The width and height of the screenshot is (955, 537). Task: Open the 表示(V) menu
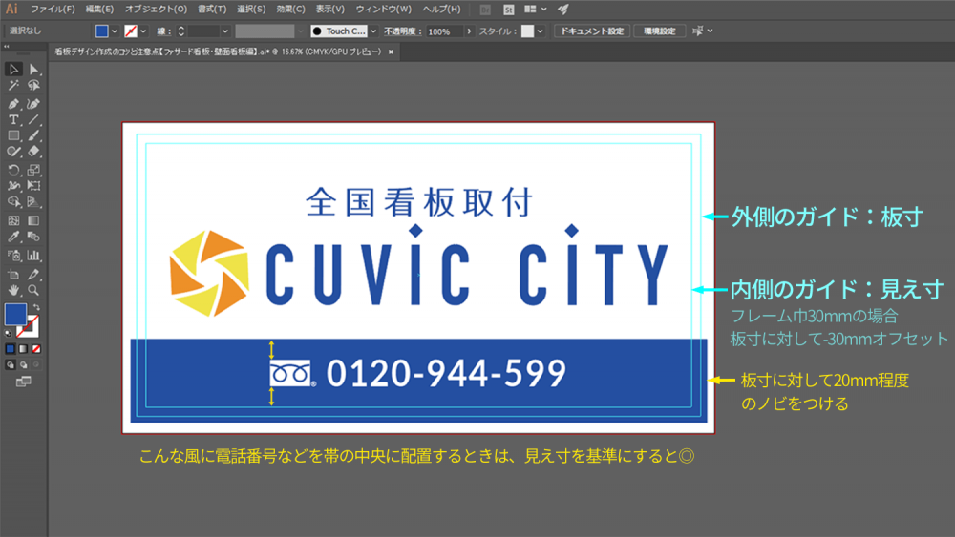pos(330,10)
